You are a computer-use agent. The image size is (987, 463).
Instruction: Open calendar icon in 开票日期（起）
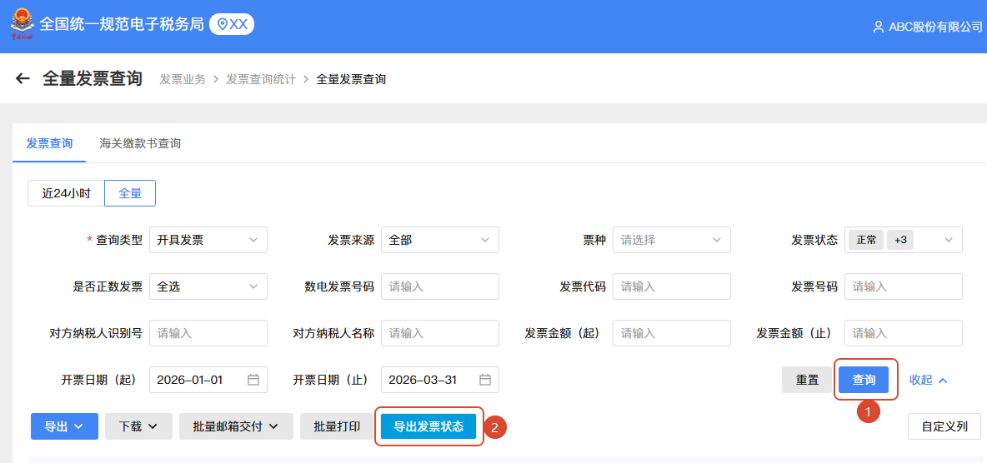[x=253, y=380]
